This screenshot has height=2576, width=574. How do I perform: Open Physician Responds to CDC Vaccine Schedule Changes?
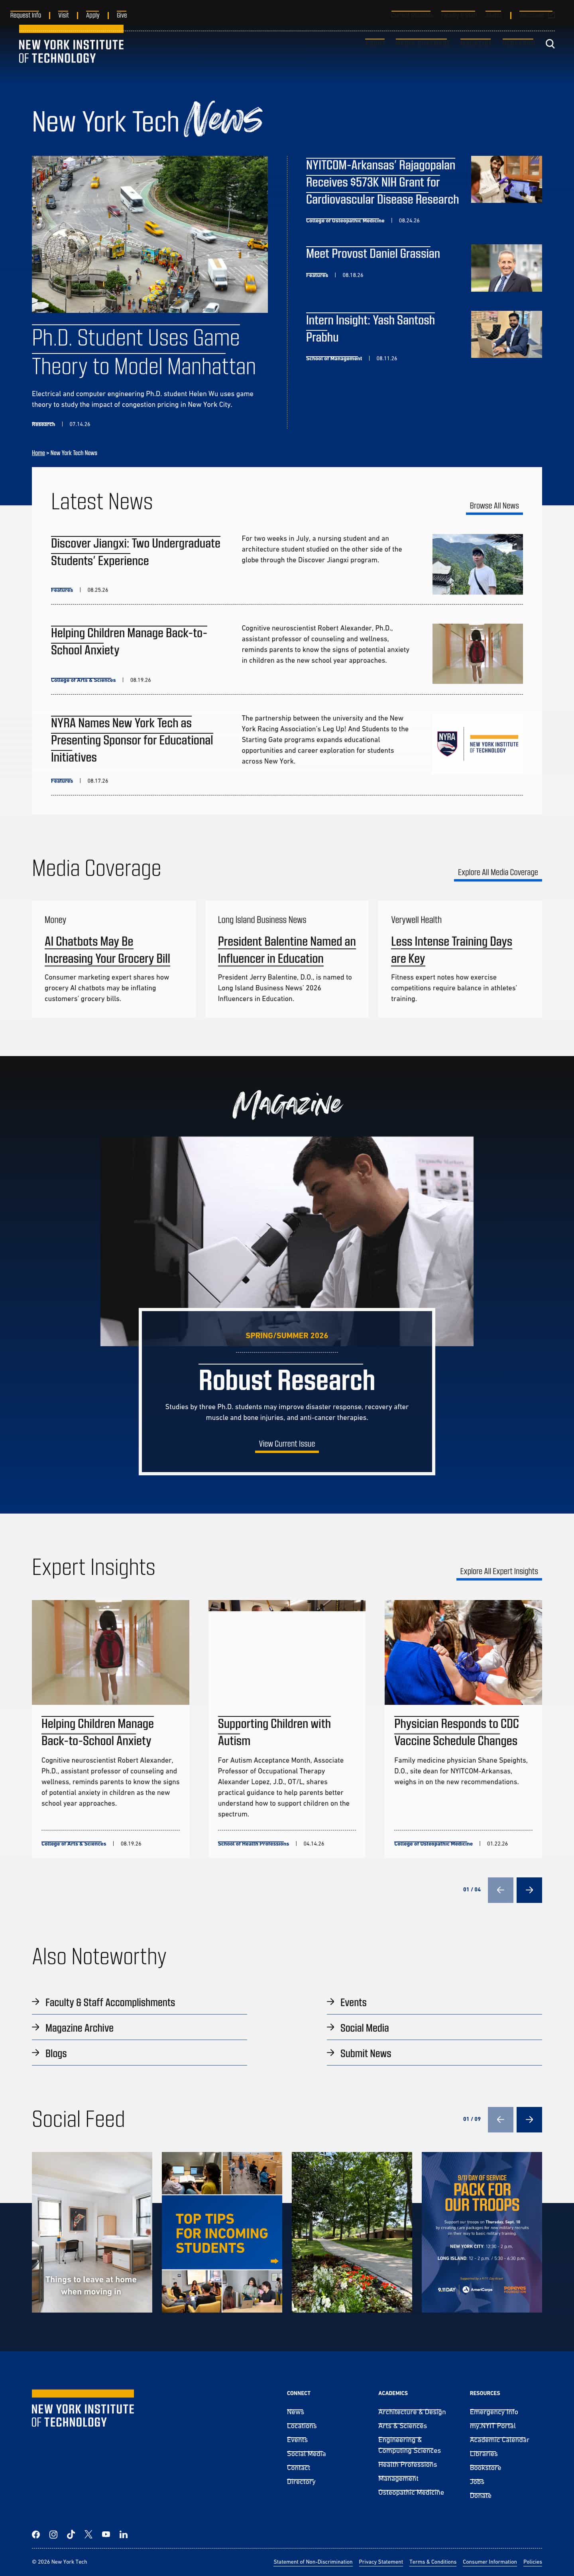[456, 1732]
